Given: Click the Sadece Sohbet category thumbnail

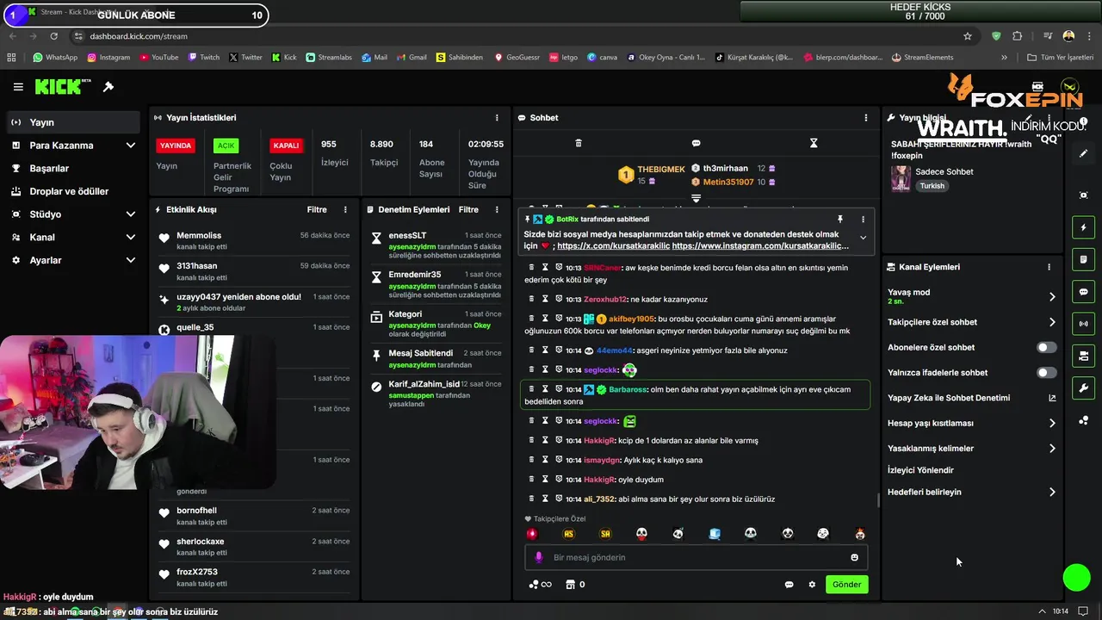Looking at the screenshot, I should tap(901, 178).
